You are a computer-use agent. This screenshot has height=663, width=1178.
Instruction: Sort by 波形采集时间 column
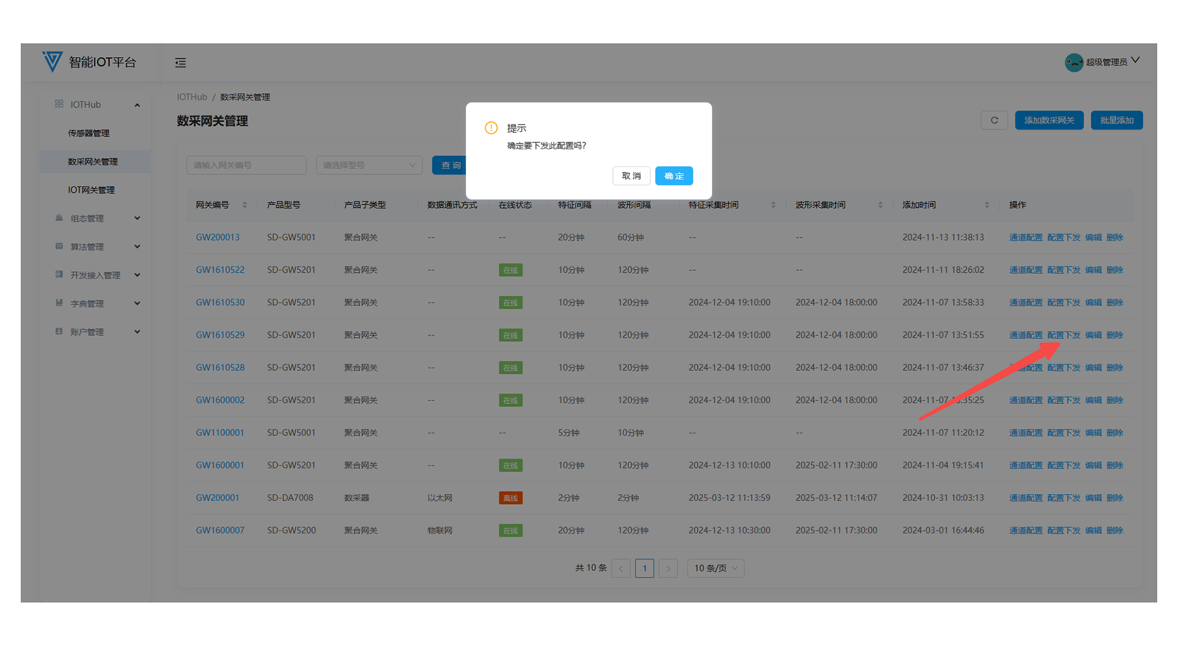pos(880,205)
